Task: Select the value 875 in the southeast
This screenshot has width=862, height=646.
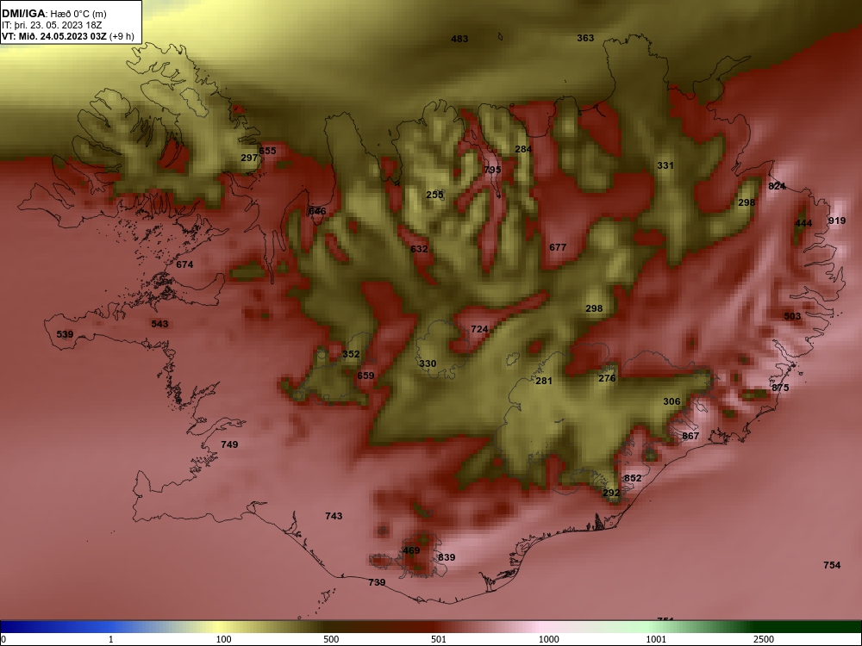Action: point(780,388)
